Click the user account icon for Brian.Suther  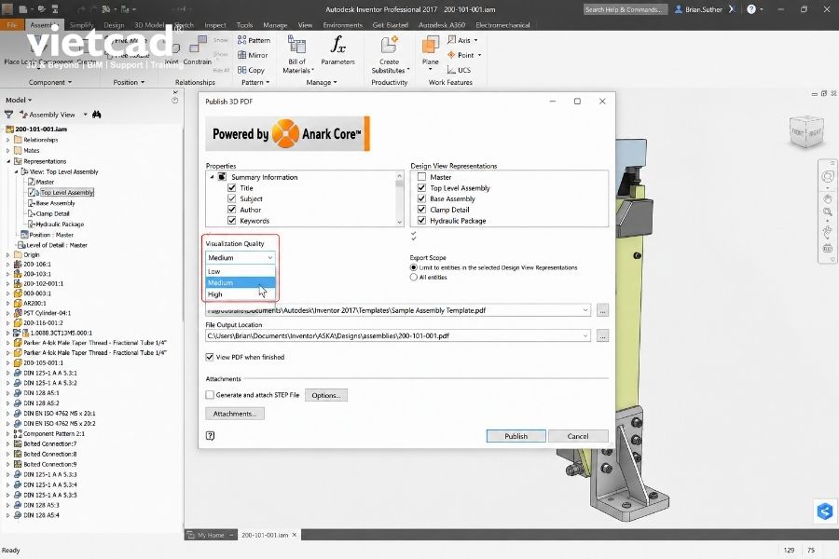(679, 9)
